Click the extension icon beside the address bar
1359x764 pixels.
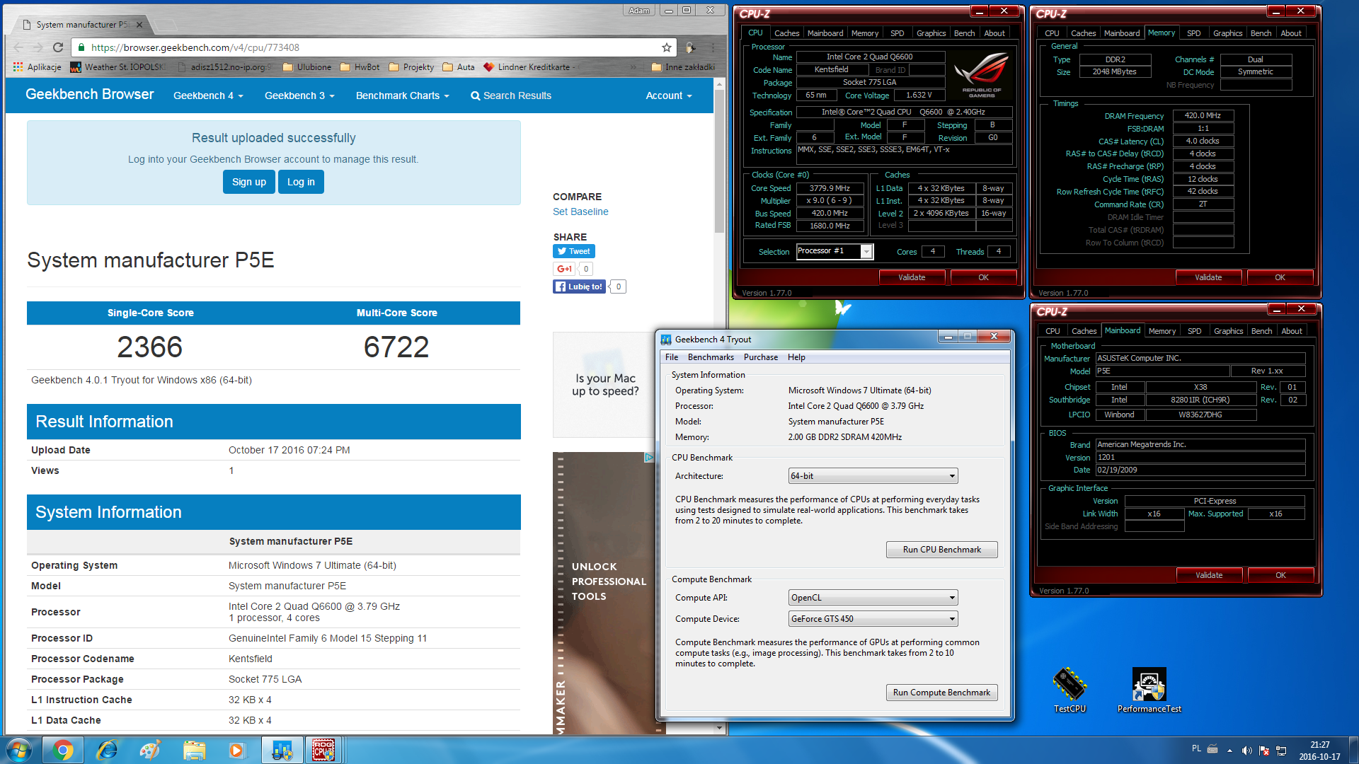pos(690,47)
